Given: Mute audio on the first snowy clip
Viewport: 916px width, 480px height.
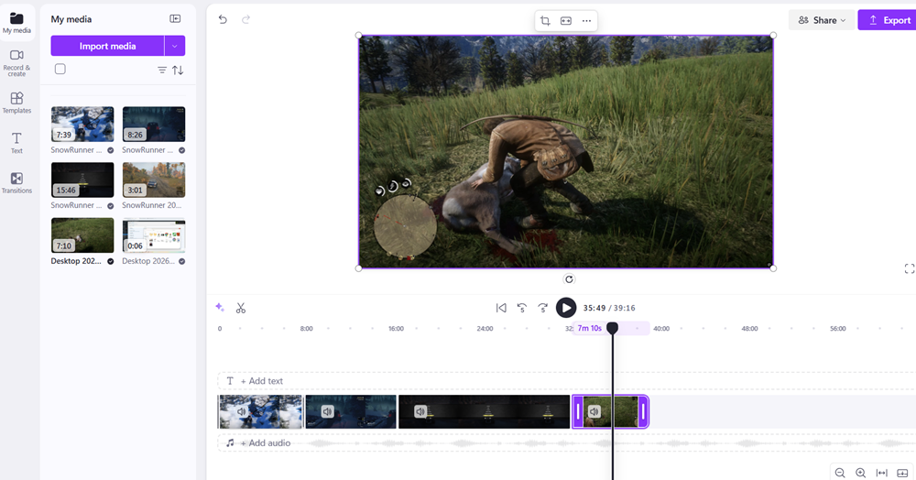Looking at the screenshot, I should pyautogui.click(x=241, y=411).
